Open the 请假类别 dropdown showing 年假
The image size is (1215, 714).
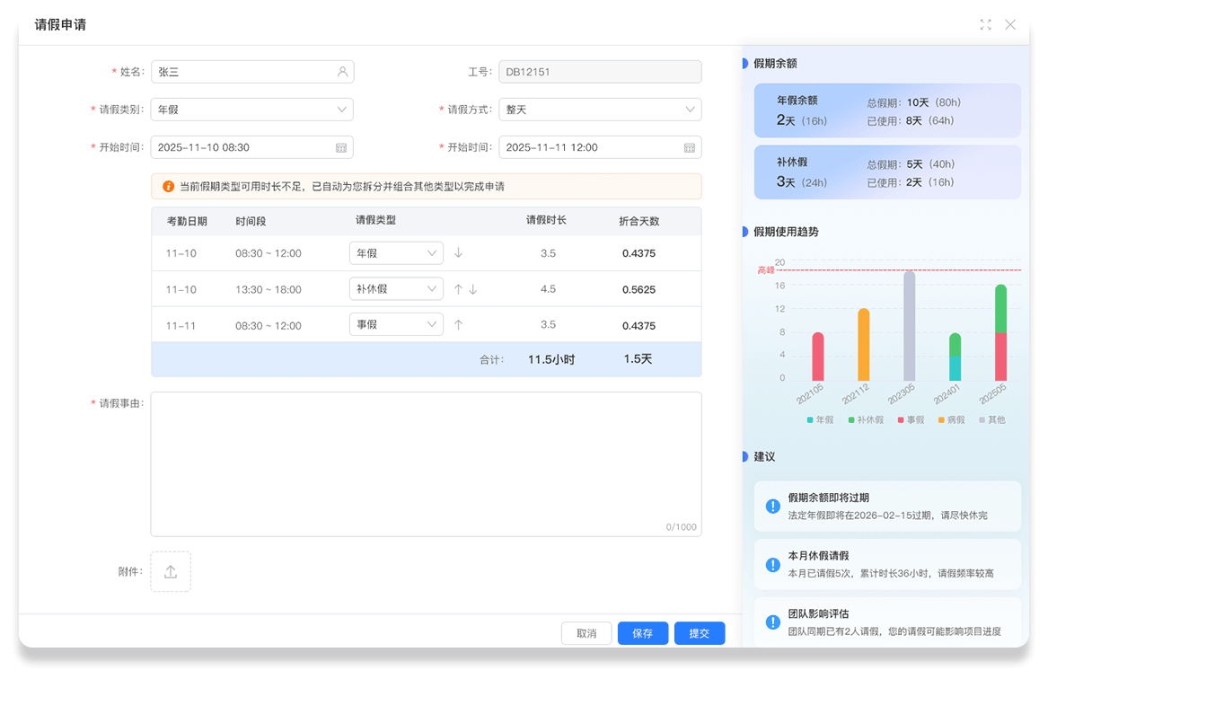coord(252,110)
